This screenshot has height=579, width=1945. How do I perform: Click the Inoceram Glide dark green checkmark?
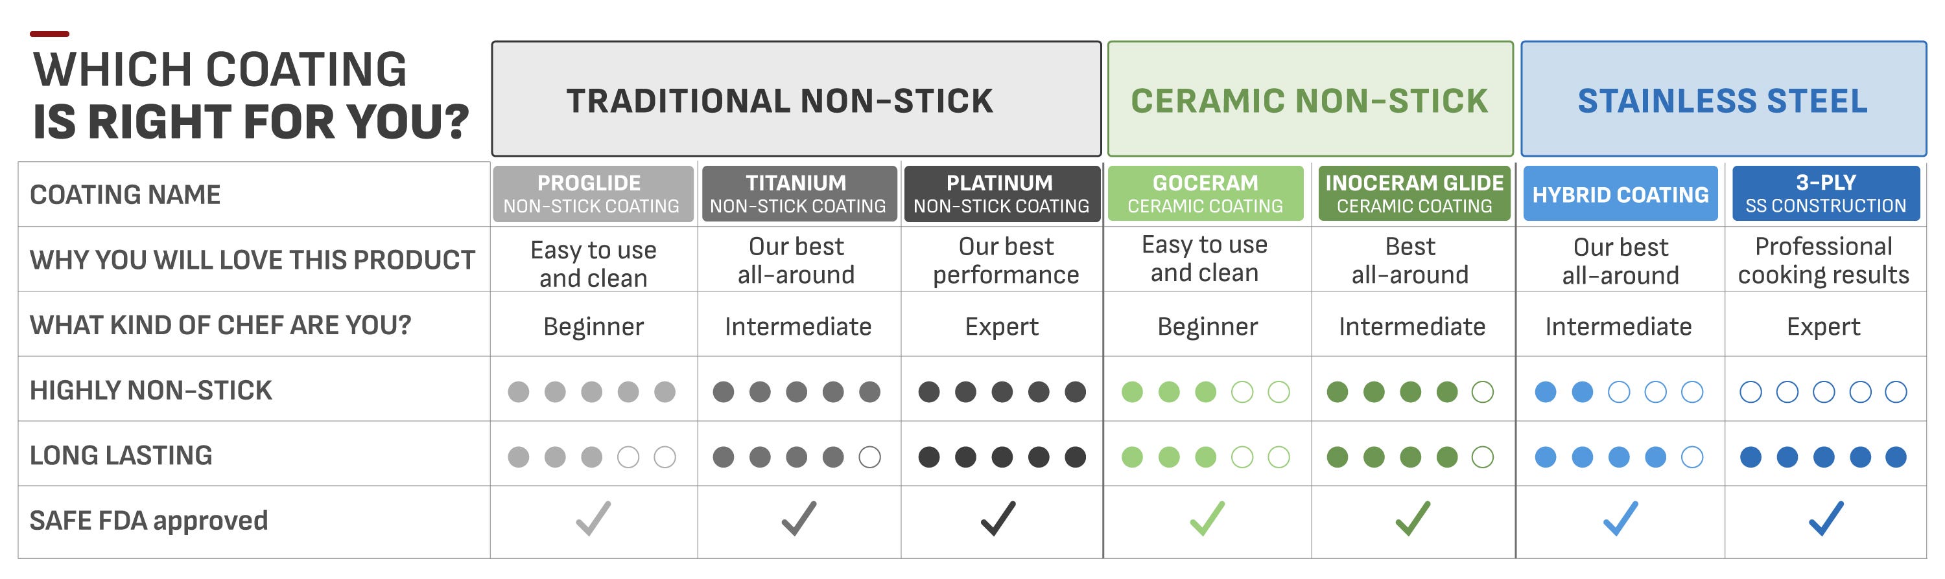1413,519
